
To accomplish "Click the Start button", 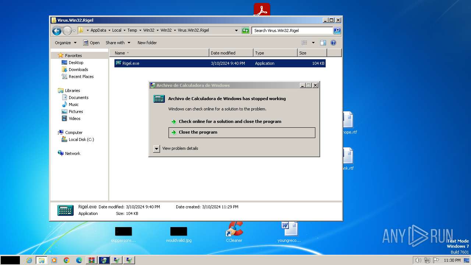I will 10,260.
